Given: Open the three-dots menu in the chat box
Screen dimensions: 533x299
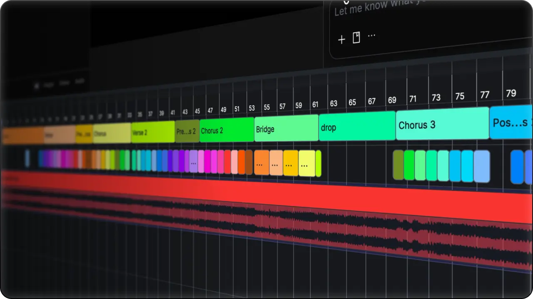Looking at the screenshot, I should tap(371, 36).
